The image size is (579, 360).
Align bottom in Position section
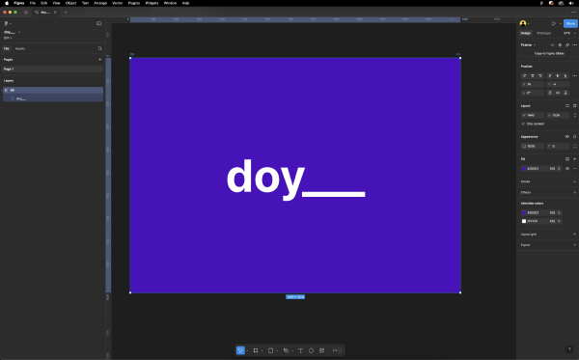click(x=565, y=75)
